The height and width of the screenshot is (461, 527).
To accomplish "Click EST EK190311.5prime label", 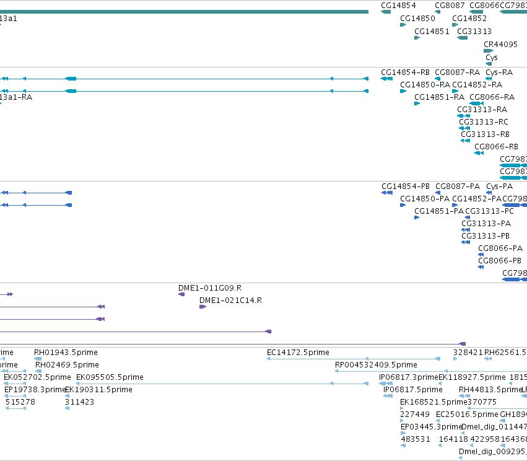I will [x=98, y=390].
